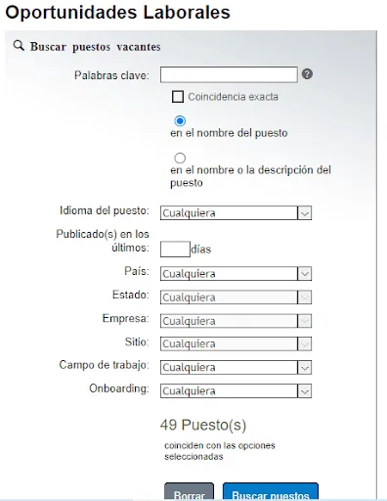The width and height of the screenshot is (387, 501).
Task: Expand the Campo de trabajo dropdown
Action: pos(236,368)
